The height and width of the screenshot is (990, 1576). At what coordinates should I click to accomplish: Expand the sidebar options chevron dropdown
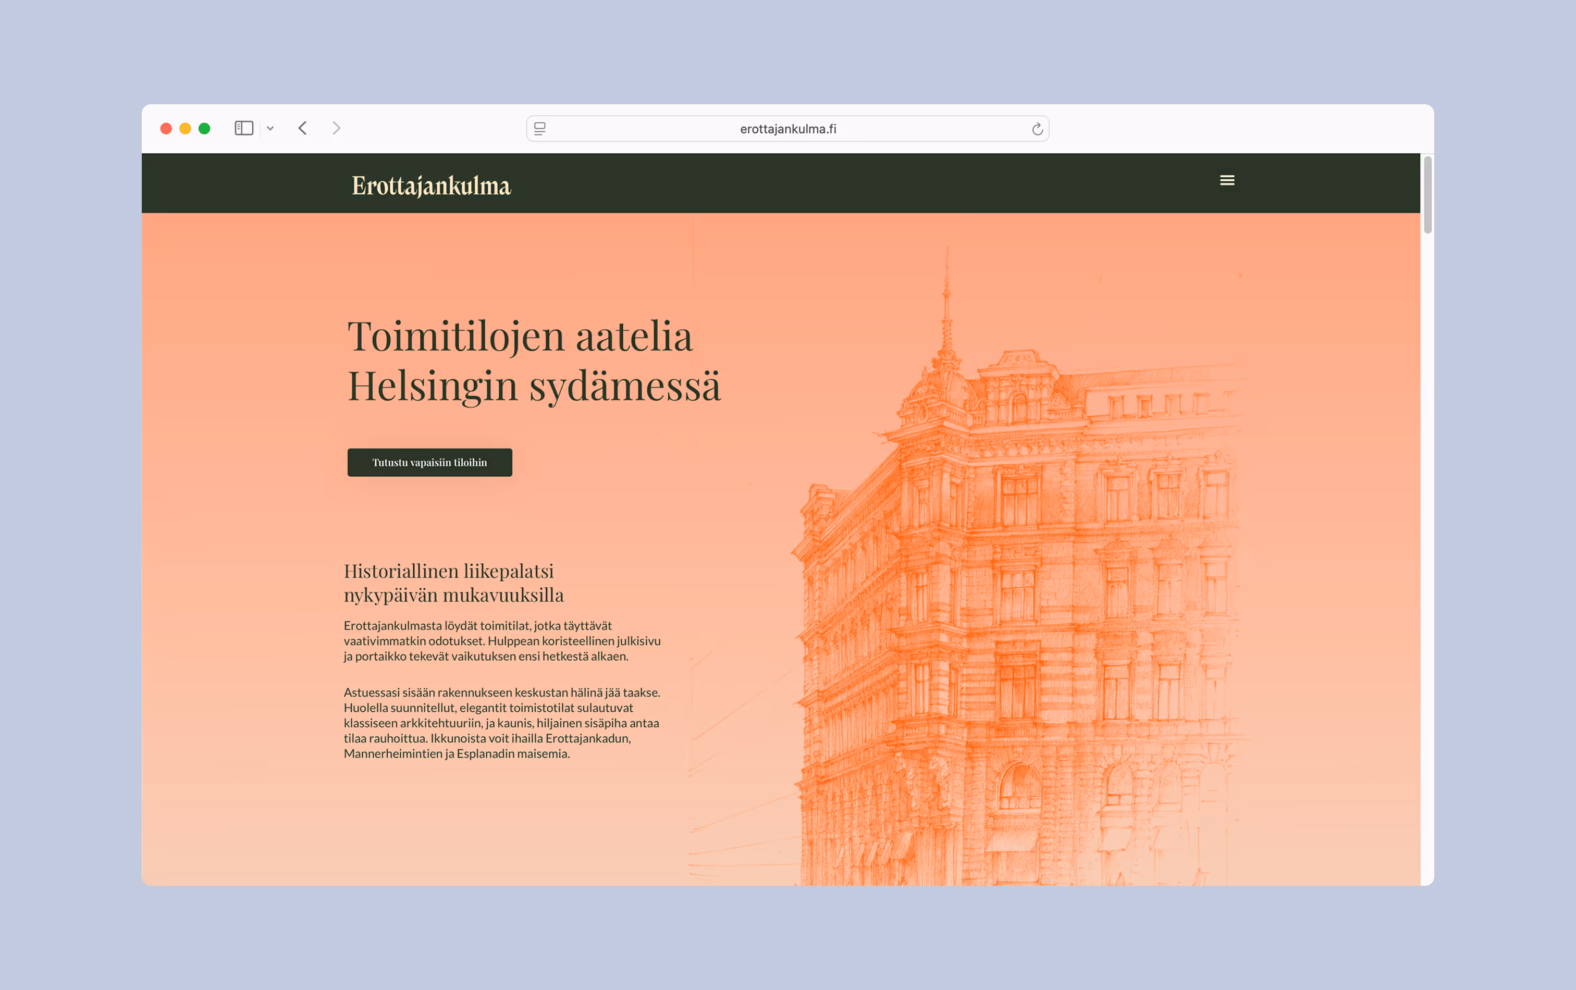270,129
